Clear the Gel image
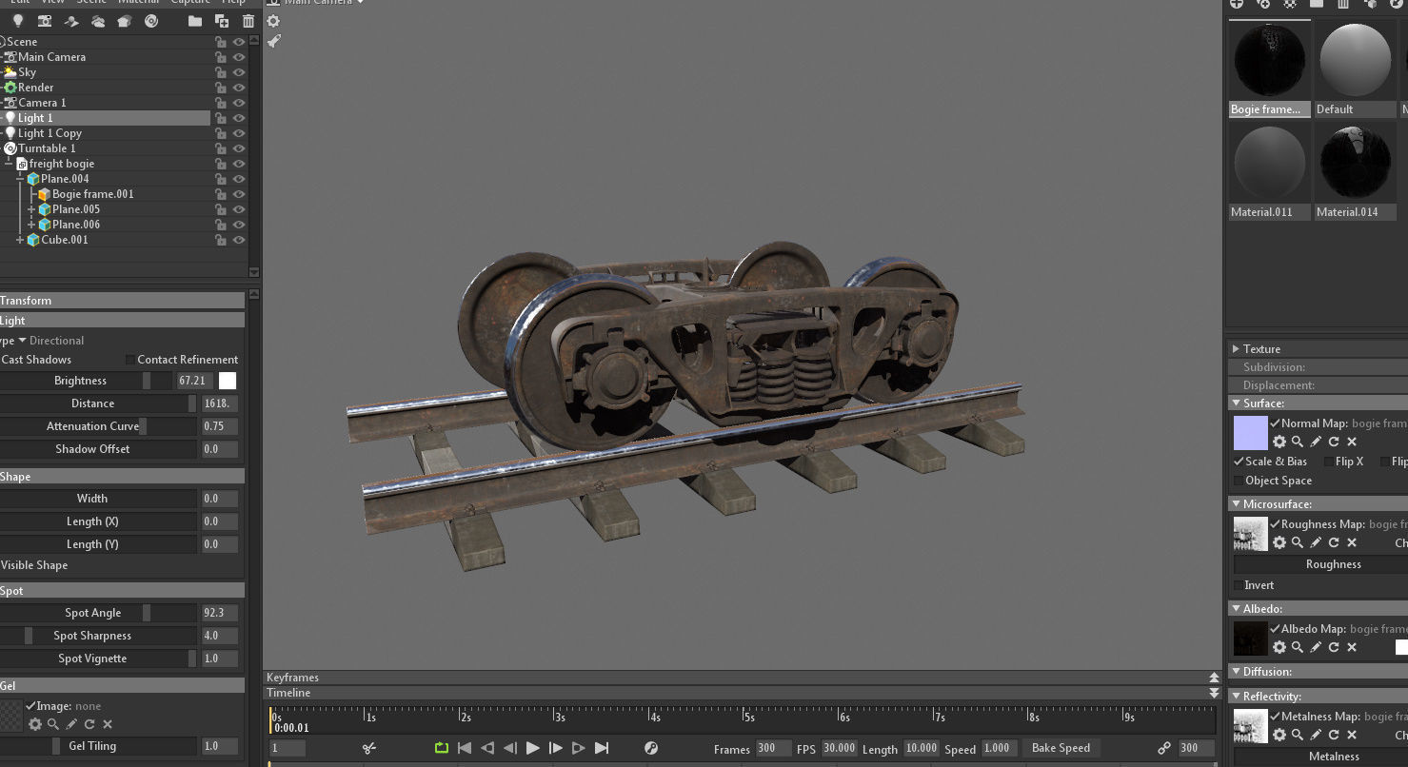Image resolution: width=1408 pixels, height=767 pixels. coord(108,724)
